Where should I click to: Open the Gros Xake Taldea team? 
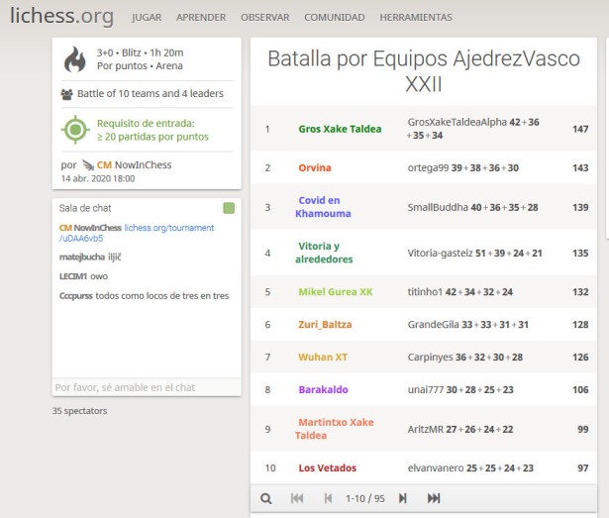[340, 129]
